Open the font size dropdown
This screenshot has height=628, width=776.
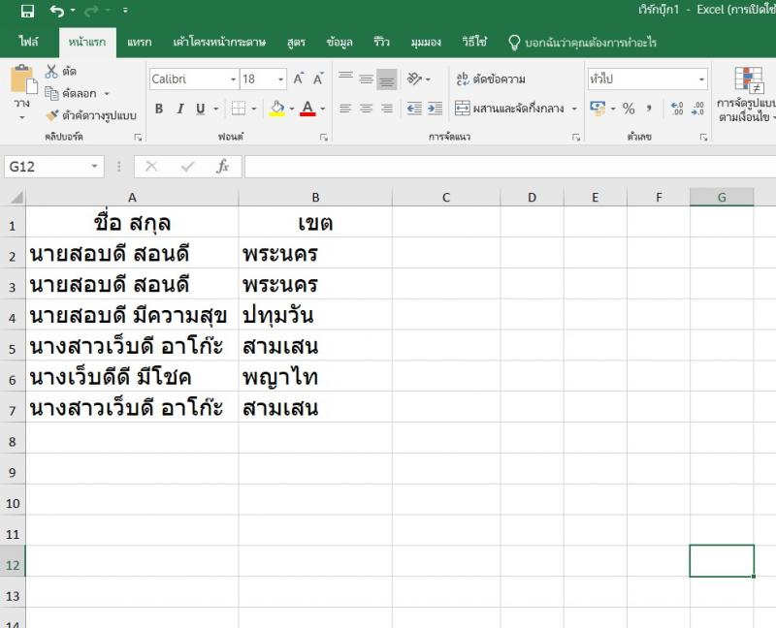tap(281, 78)
